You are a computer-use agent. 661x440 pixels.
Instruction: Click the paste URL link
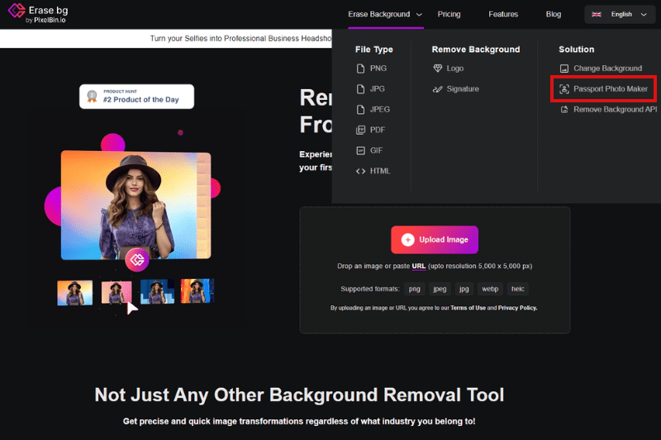(x=419, y=267)
